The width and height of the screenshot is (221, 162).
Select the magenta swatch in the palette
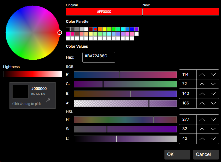pos(68,33)
